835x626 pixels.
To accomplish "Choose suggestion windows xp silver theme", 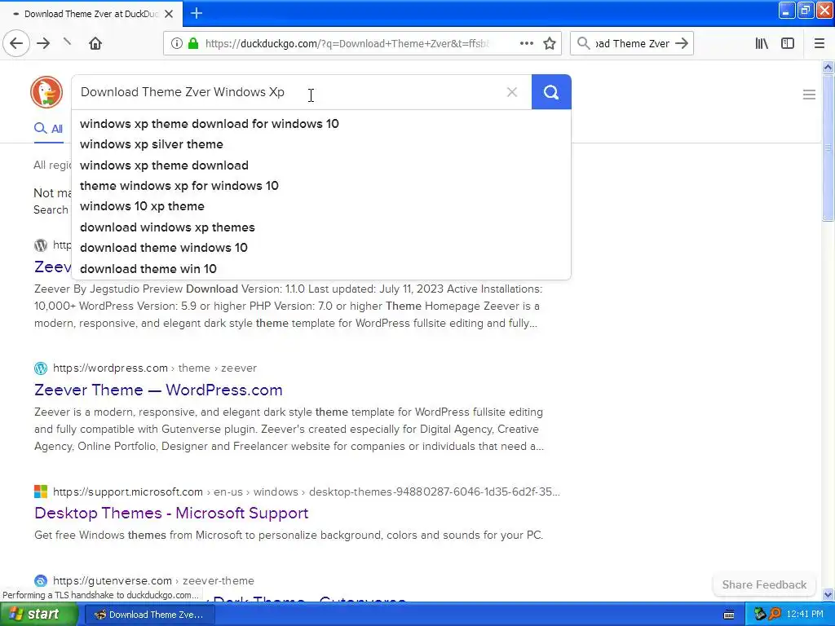I will click(x=151, y=144).
